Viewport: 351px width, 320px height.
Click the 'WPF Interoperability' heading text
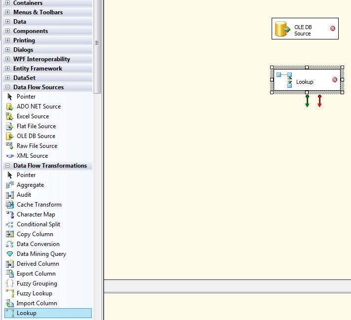click(41, 59)
